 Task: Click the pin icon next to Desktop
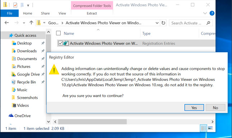(x=43, y=43)
